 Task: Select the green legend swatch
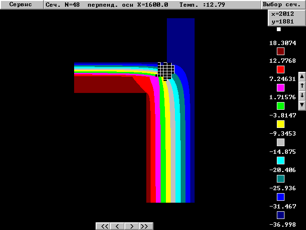point(281,106)
